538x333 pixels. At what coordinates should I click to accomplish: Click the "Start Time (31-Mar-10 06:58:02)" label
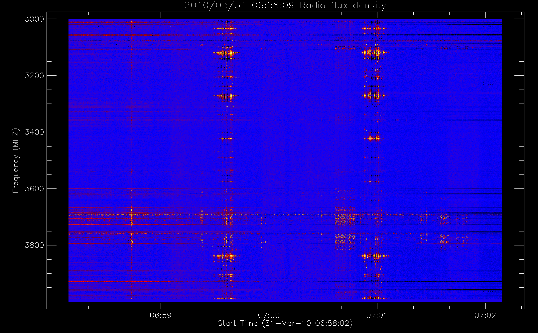pyautogui.click(x=285, y=323)
